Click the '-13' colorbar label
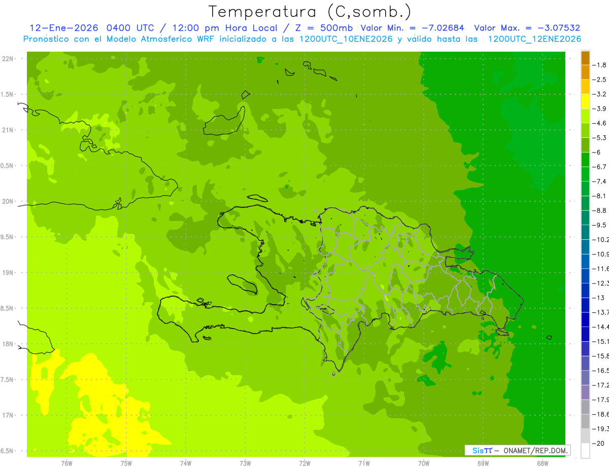The height and width of the screenshot is (470, 609). (598, 298)
